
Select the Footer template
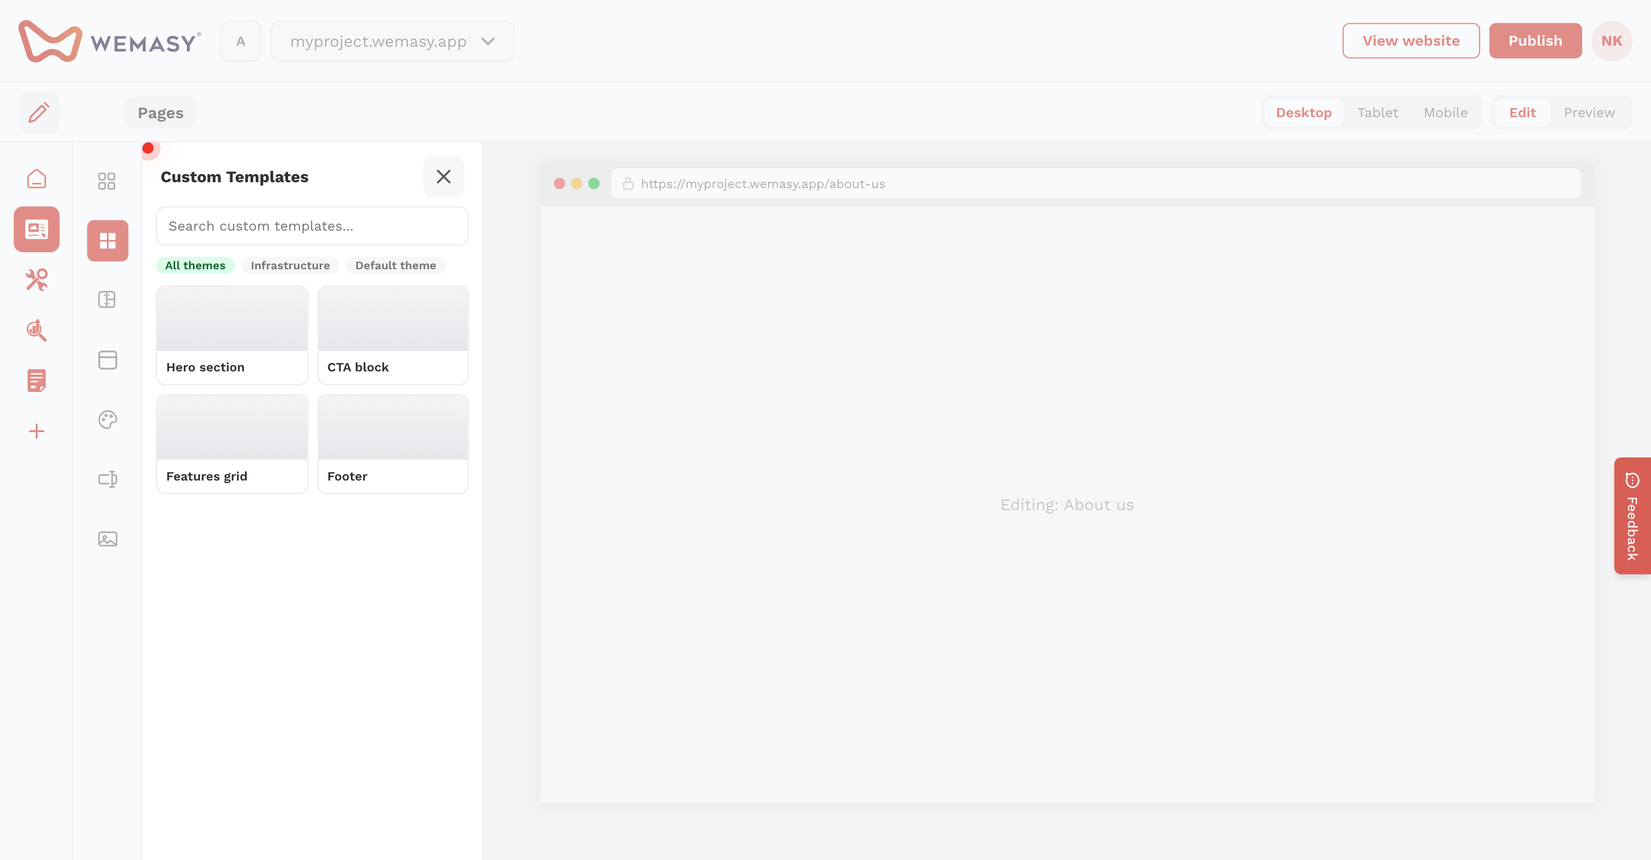(393, 444)
